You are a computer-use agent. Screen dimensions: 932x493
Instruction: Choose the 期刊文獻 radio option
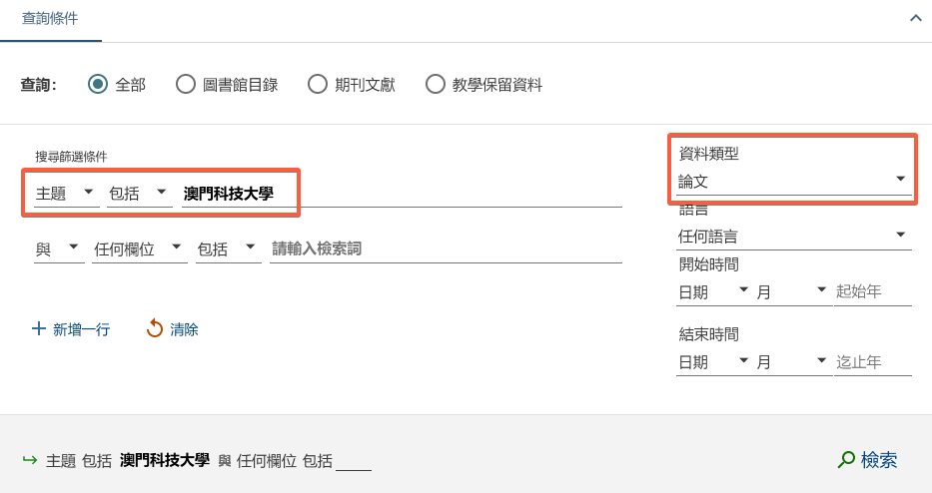tap(318, 85)
